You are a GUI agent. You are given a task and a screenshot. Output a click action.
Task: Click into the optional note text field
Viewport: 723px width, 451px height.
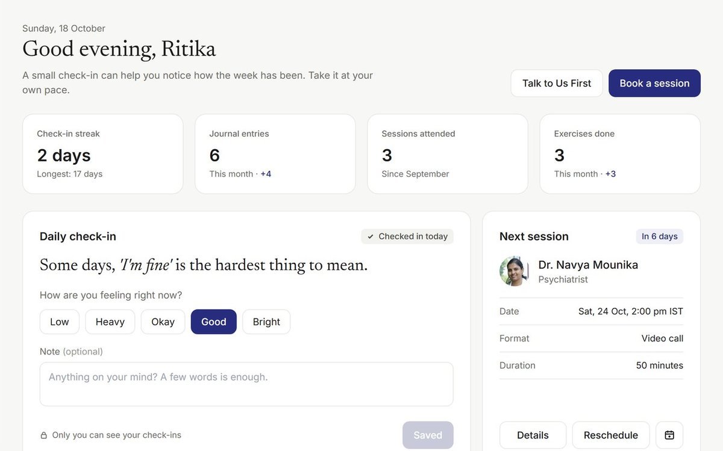pyautogui.click(x=246, y=384)
